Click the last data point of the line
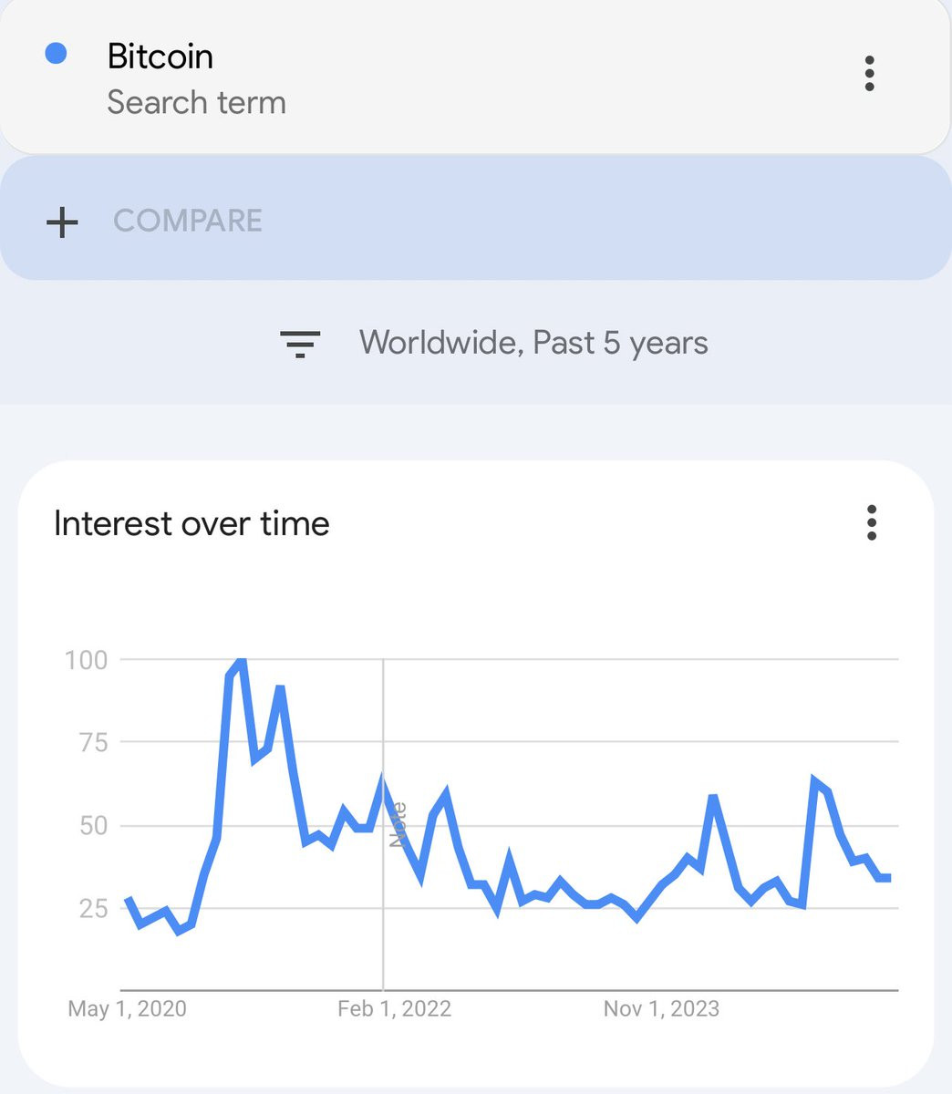 [887, 878]
